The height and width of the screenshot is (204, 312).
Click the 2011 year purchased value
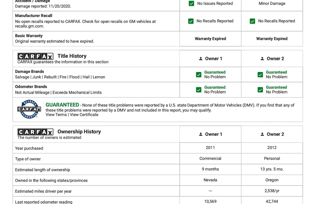click(x=210, y=148)
